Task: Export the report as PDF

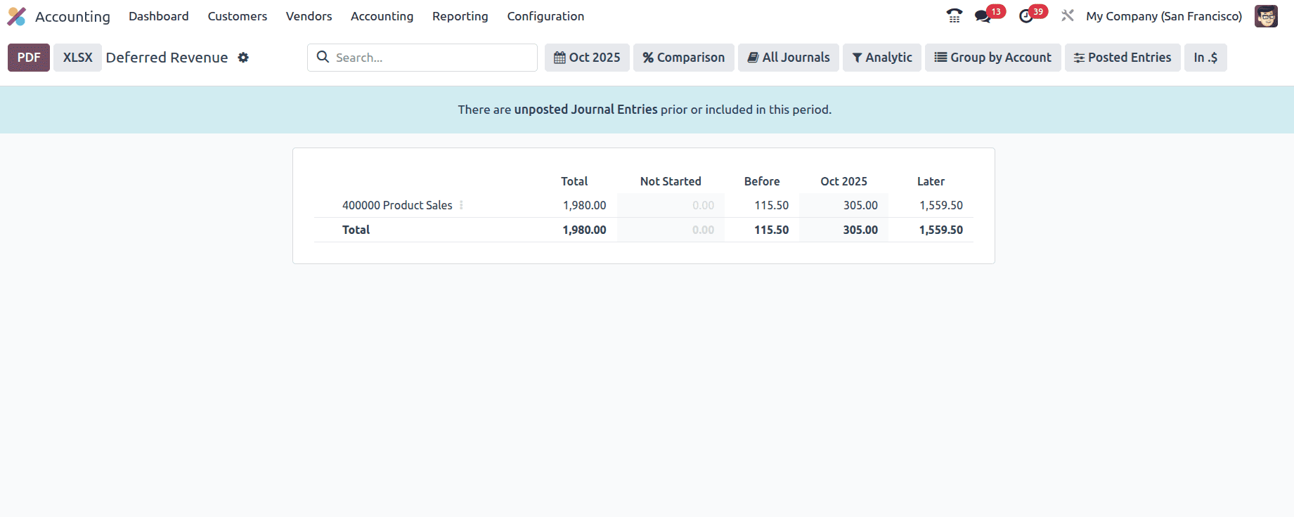Action: 29,58
